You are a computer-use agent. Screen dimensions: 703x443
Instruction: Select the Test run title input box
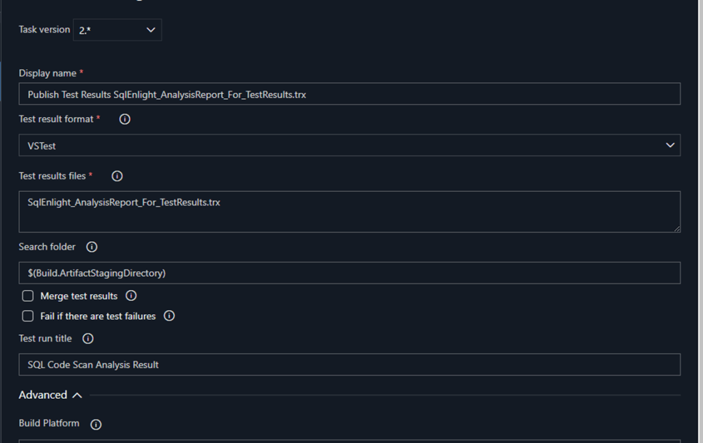(349, 365)
